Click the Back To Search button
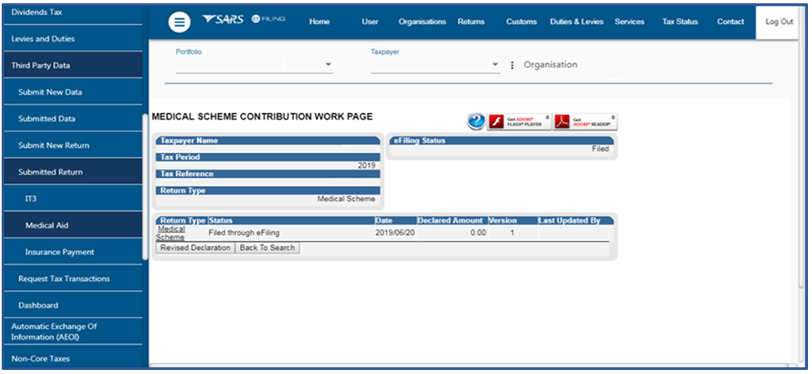The height and width of the screenshot is (374, 812). click(267, 248)
